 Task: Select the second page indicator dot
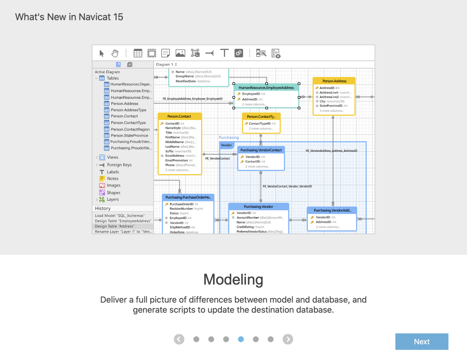click(211, 339)
